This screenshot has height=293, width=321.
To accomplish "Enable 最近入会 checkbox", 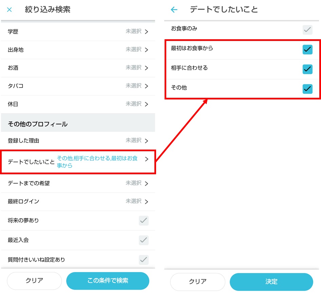I will point(144,240).
